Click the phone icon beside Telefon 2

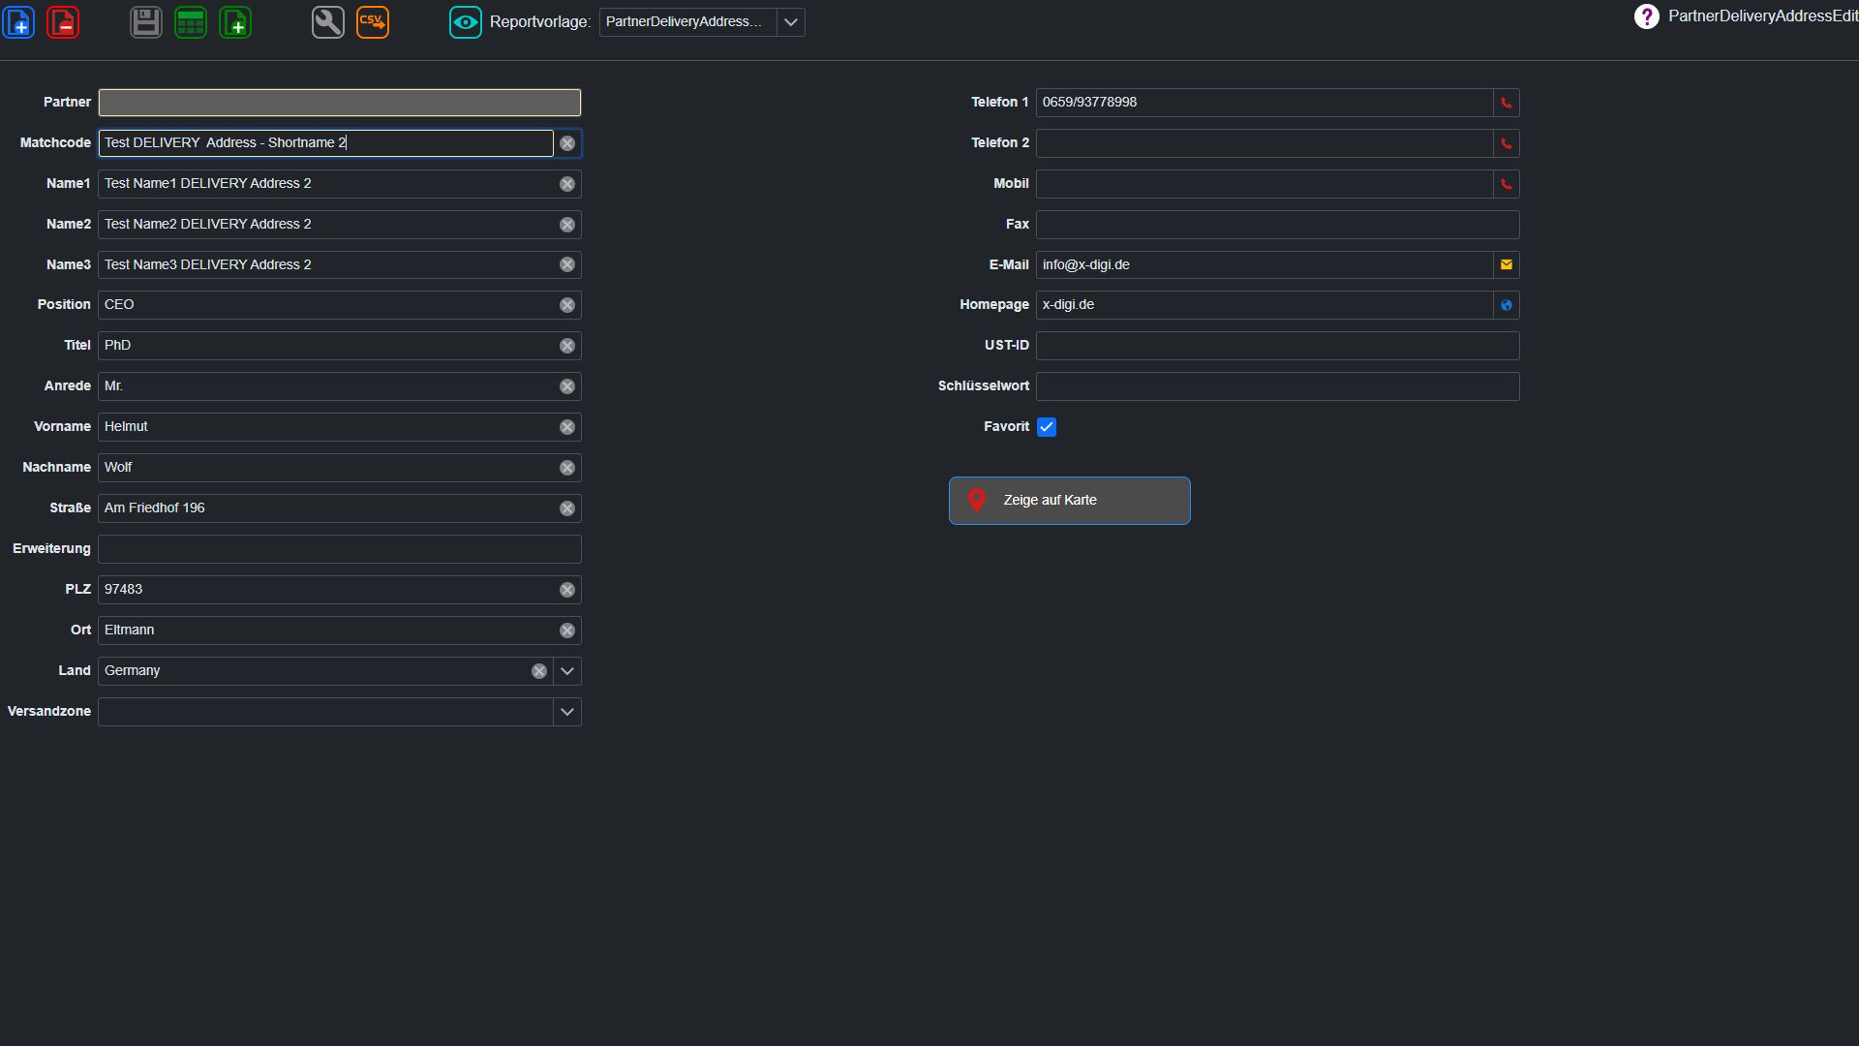click(1507, 143)
